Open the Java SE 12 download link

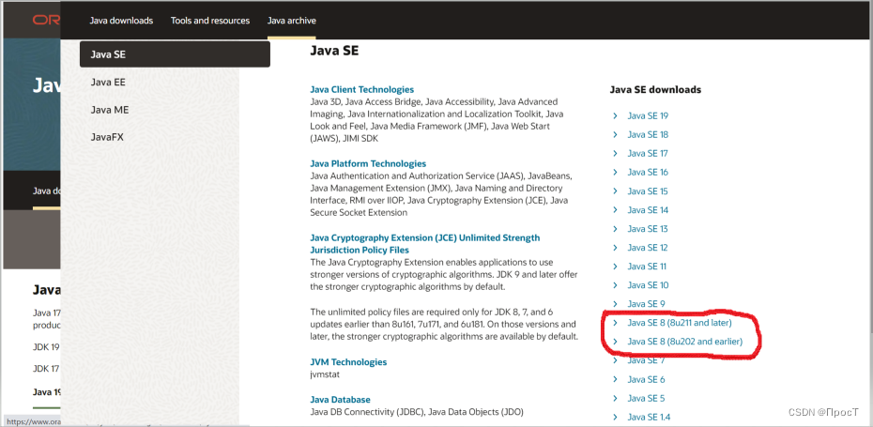(648, 248)
